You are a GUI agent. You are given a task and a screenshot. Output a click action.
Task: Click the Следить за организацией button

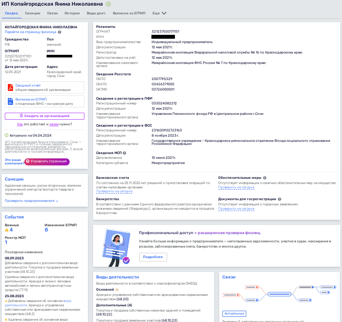[x=44, y=116]
